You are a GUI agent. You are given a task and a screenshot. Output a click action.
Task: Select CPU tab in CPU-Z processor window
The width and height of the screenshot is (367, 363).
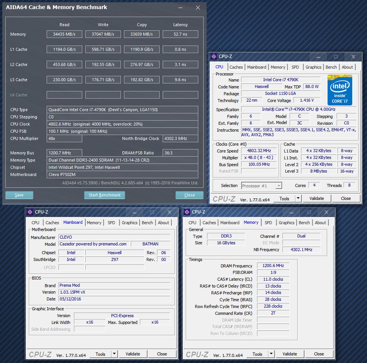tap(219, 67)
